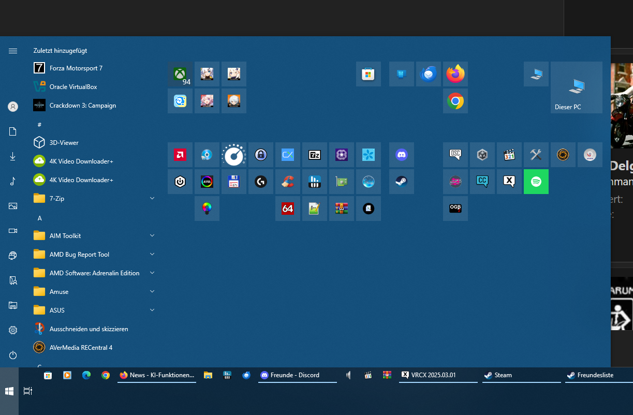Launch the OSC speech bubble tile
633x415 pixels.
tap(455, 155)
